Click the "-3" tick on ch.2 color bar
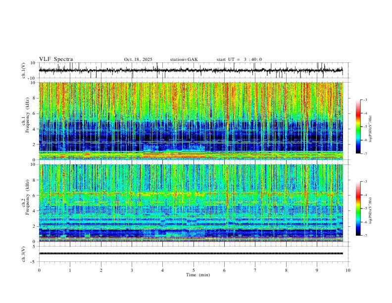The image size is (392, 303). [x=365, y=181]
